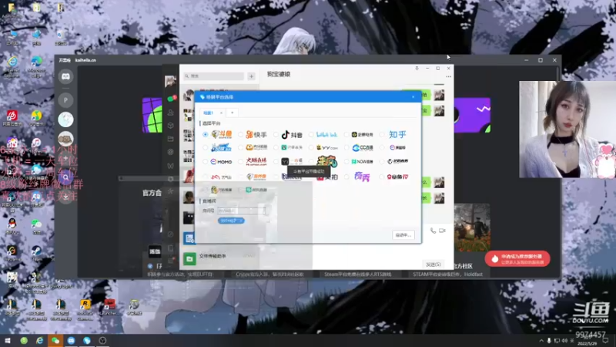This screenshot has width=616, height=347.
Task: Switch to the 场景1 scene tab
Action: [208, 113]
